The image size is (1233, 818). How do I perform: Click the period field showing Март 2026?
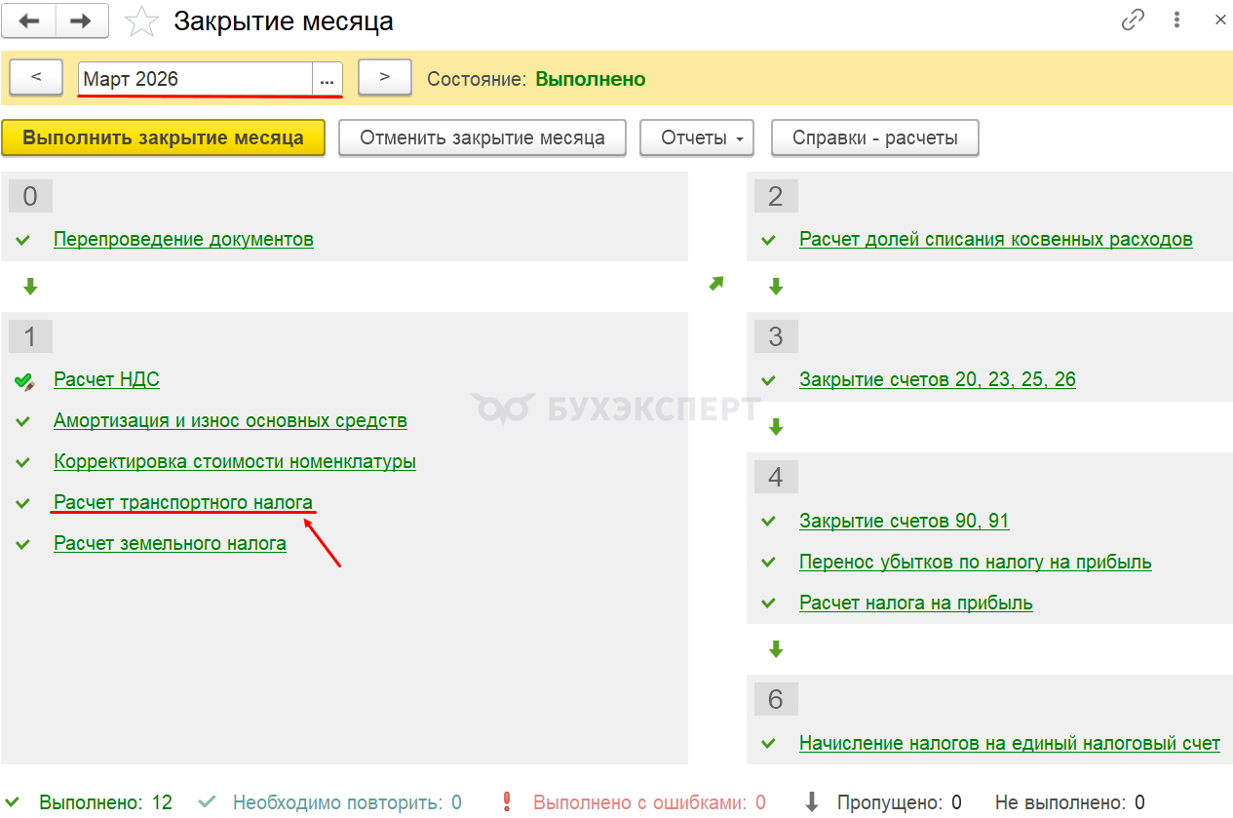(x=195, y=79)
